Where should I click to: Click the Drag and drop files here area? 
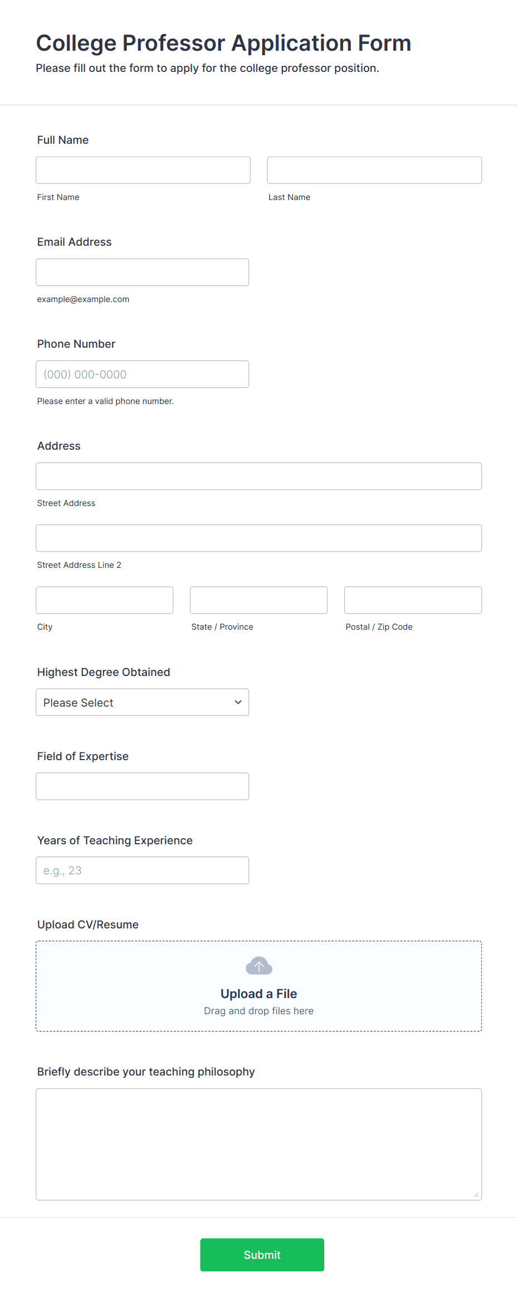point(259,1011)
